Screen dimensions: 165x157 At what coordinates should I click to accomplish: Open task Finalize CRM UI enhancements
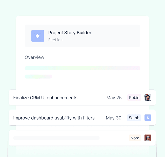pos(45,98)
